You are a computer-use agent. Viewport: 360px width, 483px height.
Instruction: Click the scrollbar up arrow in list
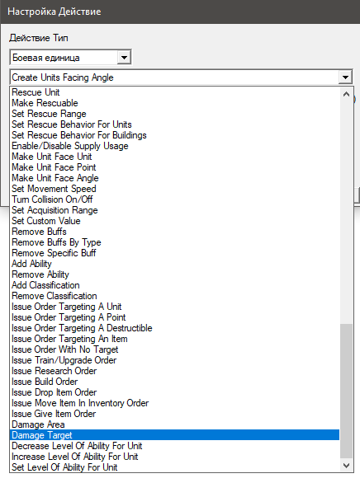click(x=346, y=94)
